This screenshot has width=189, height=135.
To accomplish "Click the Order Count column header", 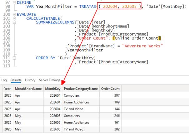I will click(x=110, y=89).
